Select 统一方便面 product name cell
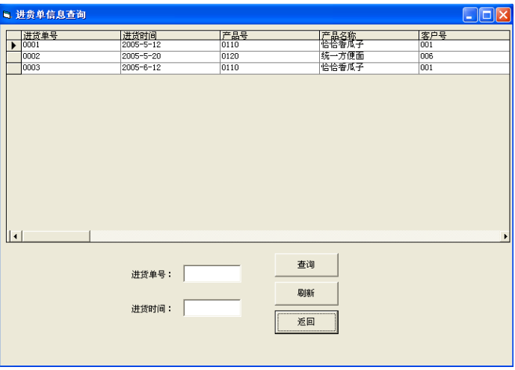This screenshot has width=515, height=370. tap(369, 57)
